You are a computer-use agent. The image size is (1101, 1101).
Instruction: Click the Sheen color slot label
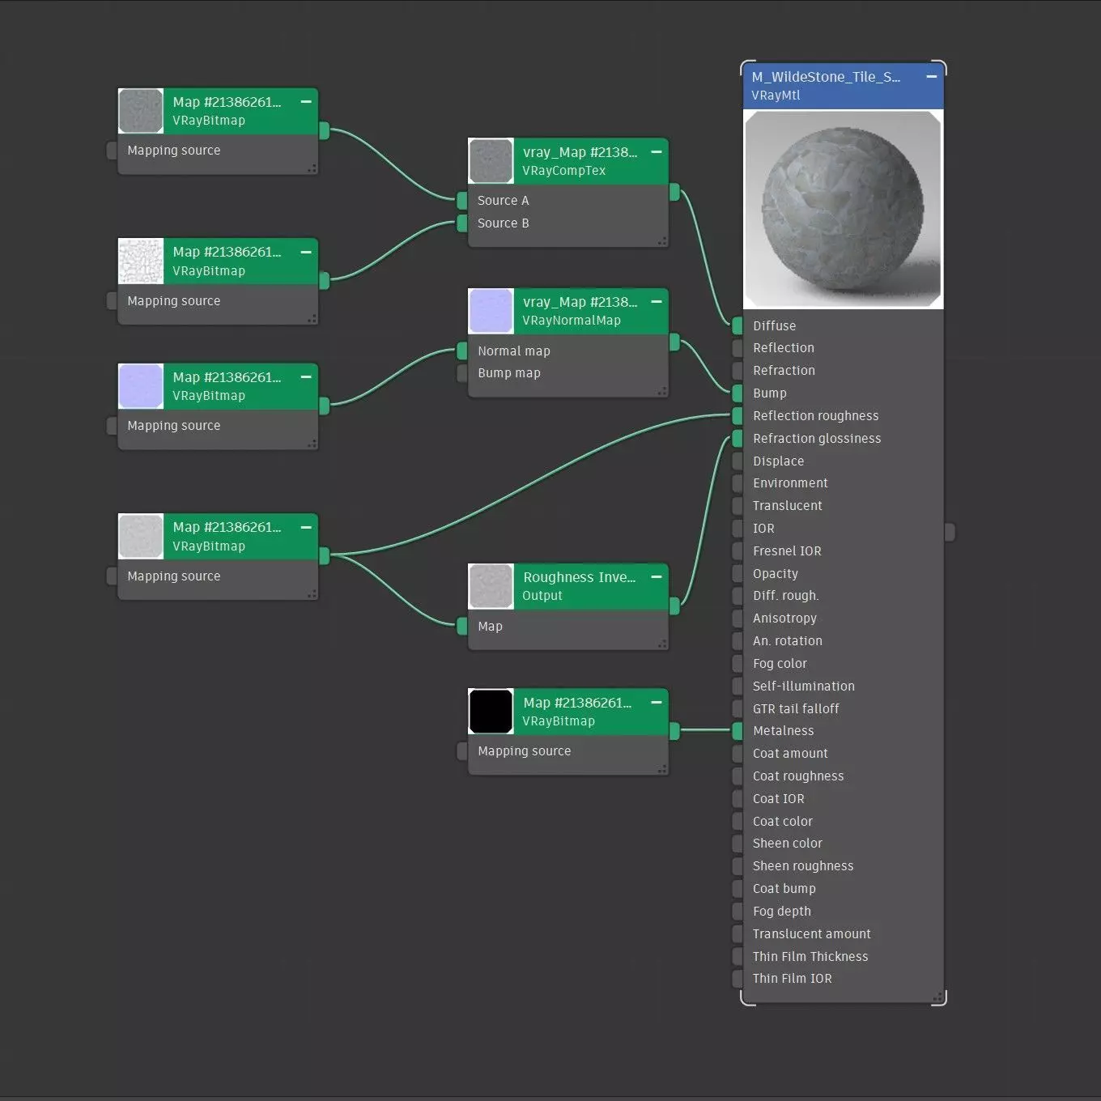tap(787, 844)
